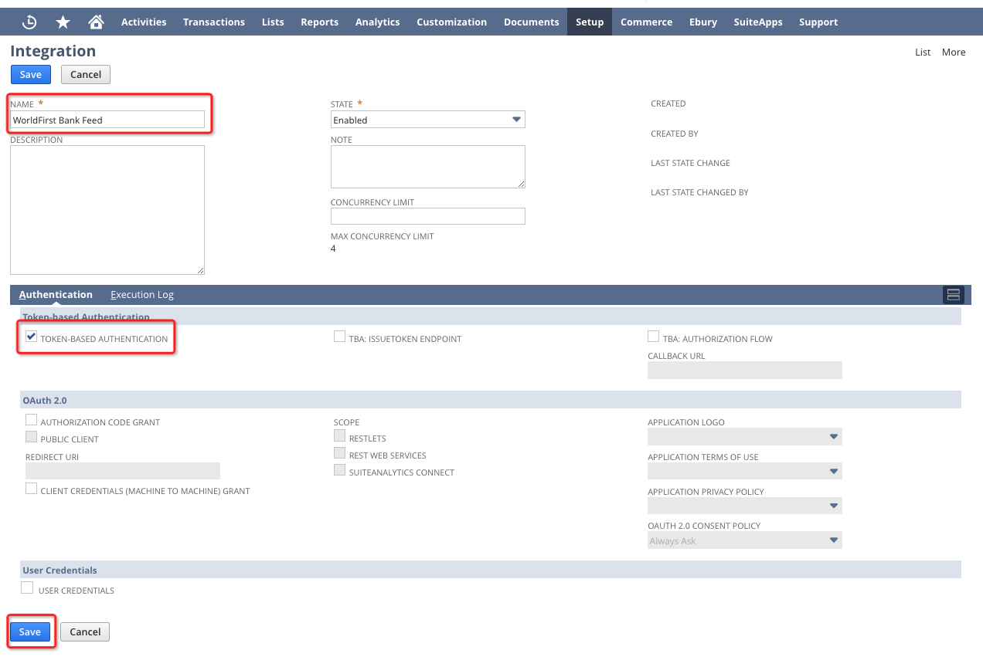The width and height of the screenshot is (983, 667).
Task: Click the bottom Save button
Action: pos(30,631)
